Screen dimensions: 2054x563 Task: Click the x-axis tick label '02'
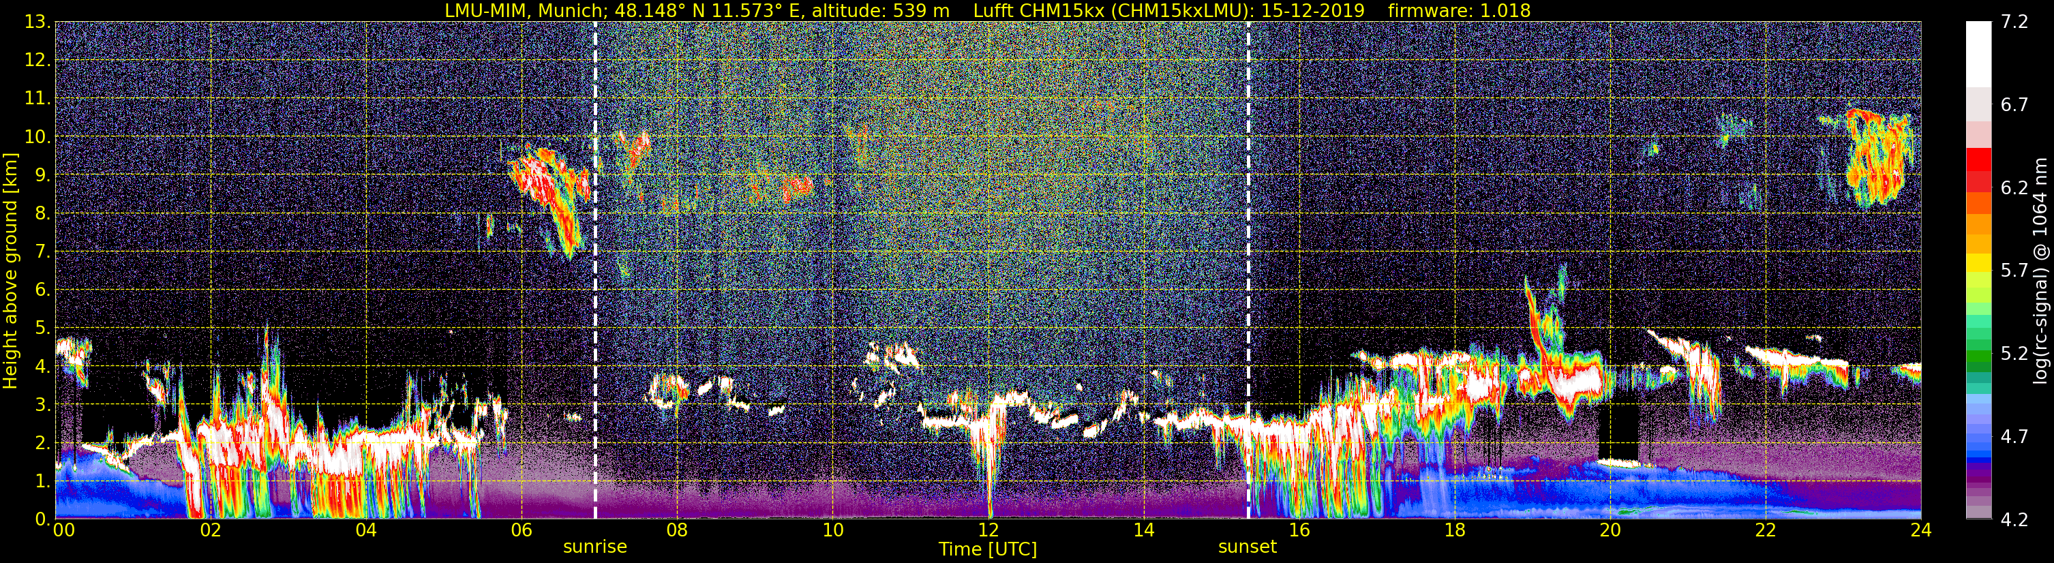click(211, 530)
